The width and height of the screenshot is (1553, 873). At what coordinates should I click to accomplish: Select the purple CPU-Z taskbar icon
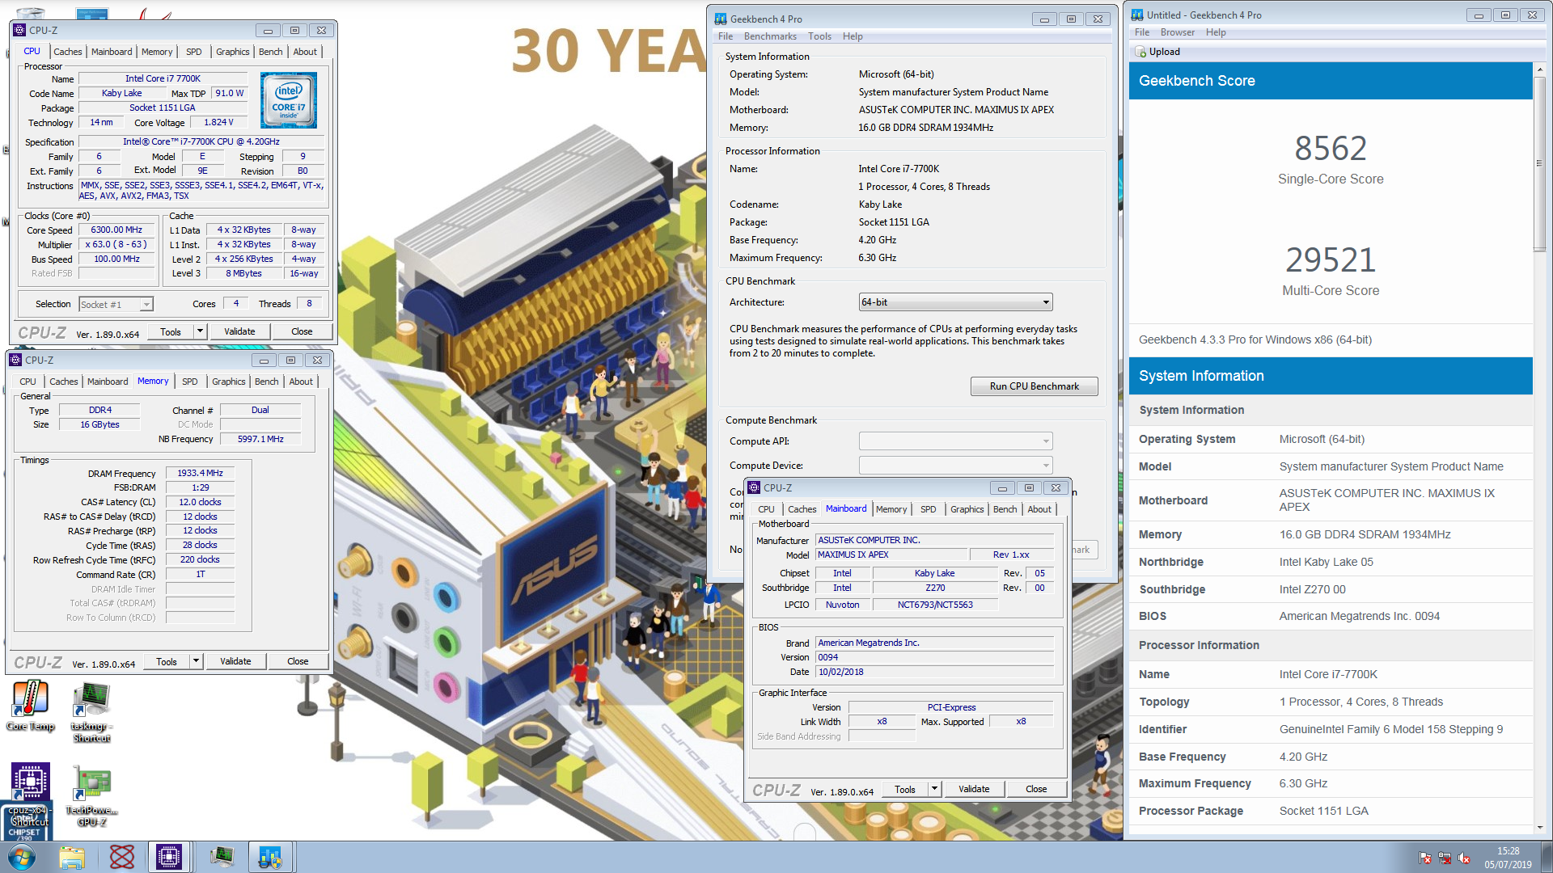(169, 857)
